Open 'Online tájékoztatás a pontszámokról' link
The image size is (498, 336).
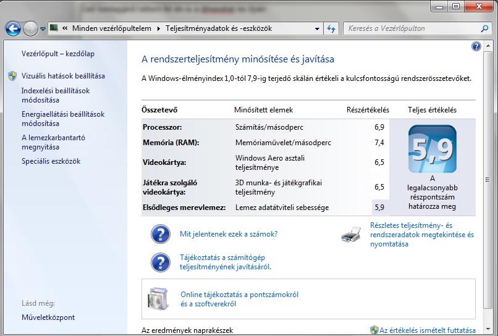[240, 299]
